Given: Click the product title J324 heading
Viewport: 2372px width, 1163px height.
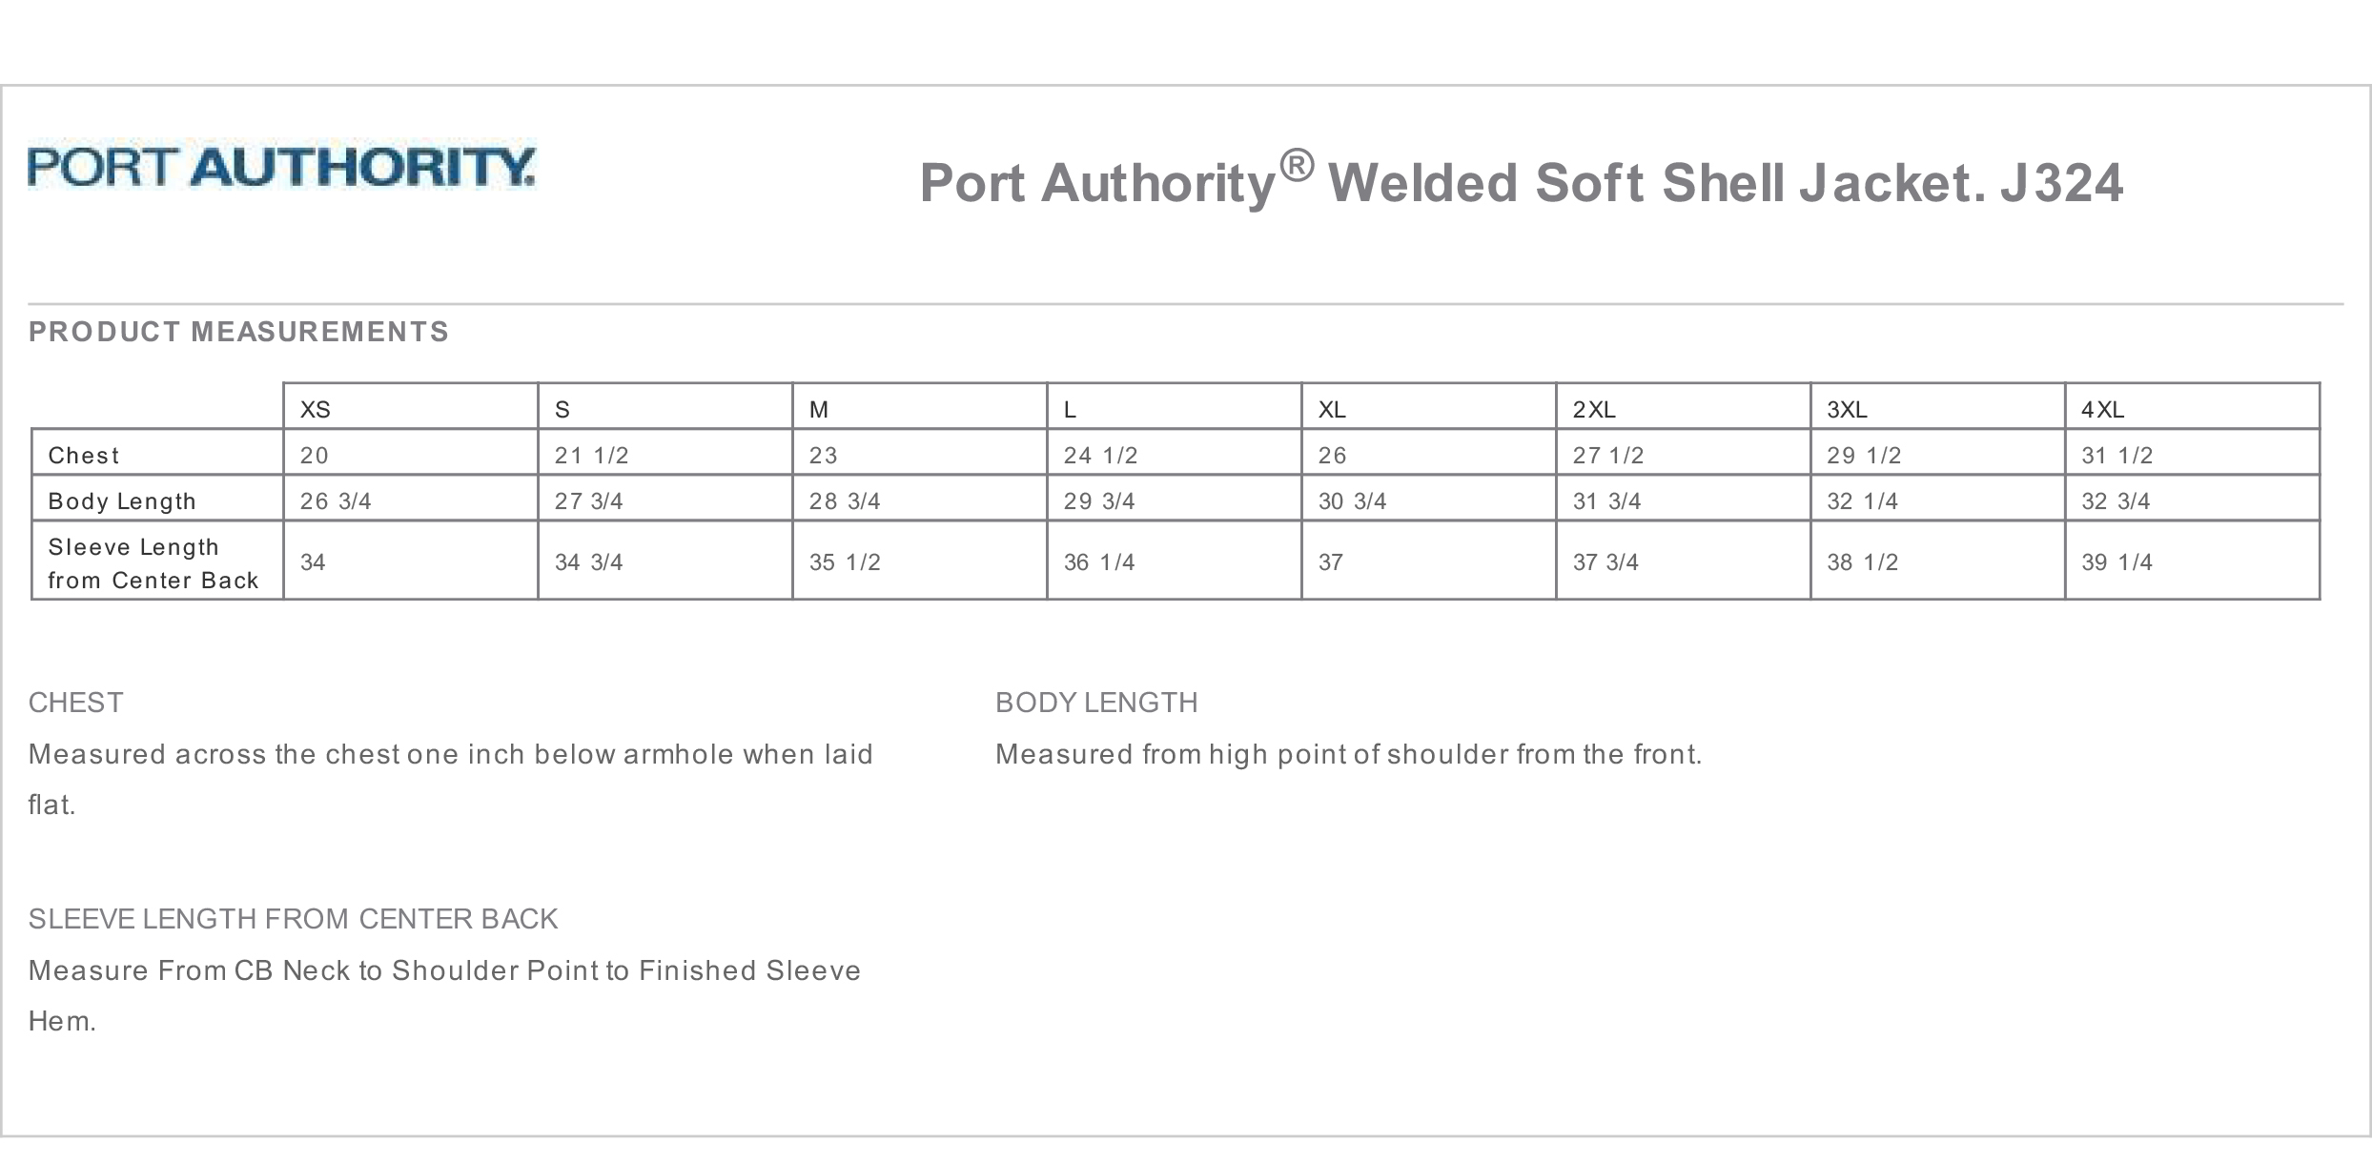Looking at the screenshot, I should (1520, 182).
